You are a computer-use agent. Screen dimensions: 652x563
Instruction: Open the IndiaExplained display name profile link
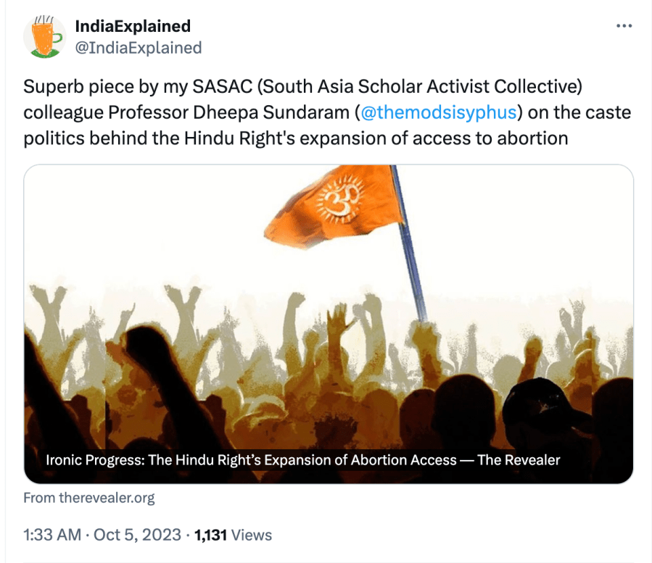point(133,26)
